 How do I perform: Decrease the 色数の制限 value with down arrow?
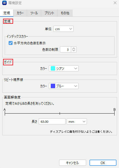[x=74, y=51]
